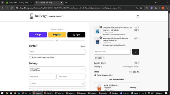
Task: Open site information icon in address bar
Action: pyautogui.click(x=17, y=8)
